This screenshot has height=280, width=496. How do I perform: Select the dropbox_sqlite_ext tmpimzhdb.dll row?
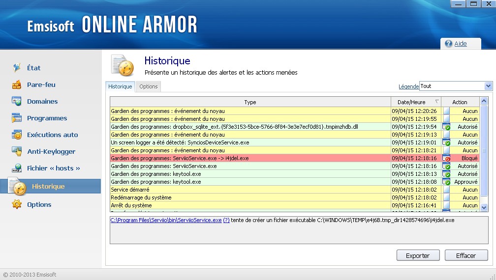pyautogui.click(x=294, y=127)
